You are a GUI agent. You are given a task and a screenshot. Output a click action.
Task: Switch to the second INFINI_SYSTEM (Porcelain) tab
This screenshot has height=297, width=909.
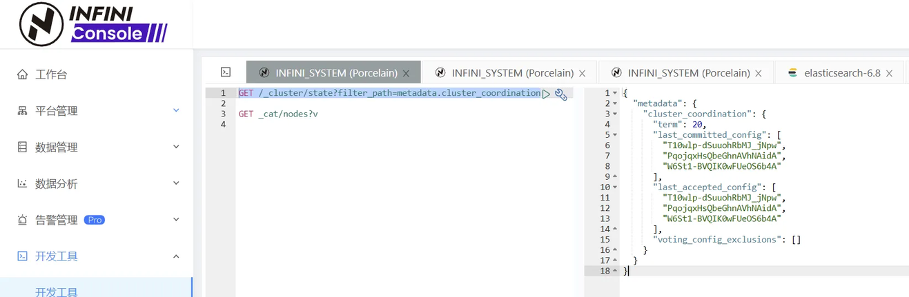pos(509,72)
